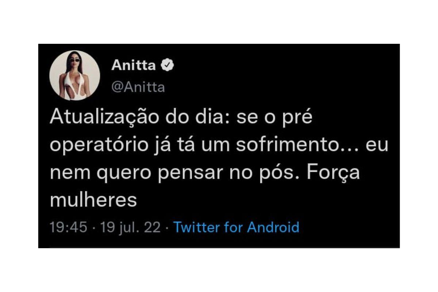Viewport: 438px width, 292px height.
Task: Click the word Twitter in the source label
Action: 196,227
